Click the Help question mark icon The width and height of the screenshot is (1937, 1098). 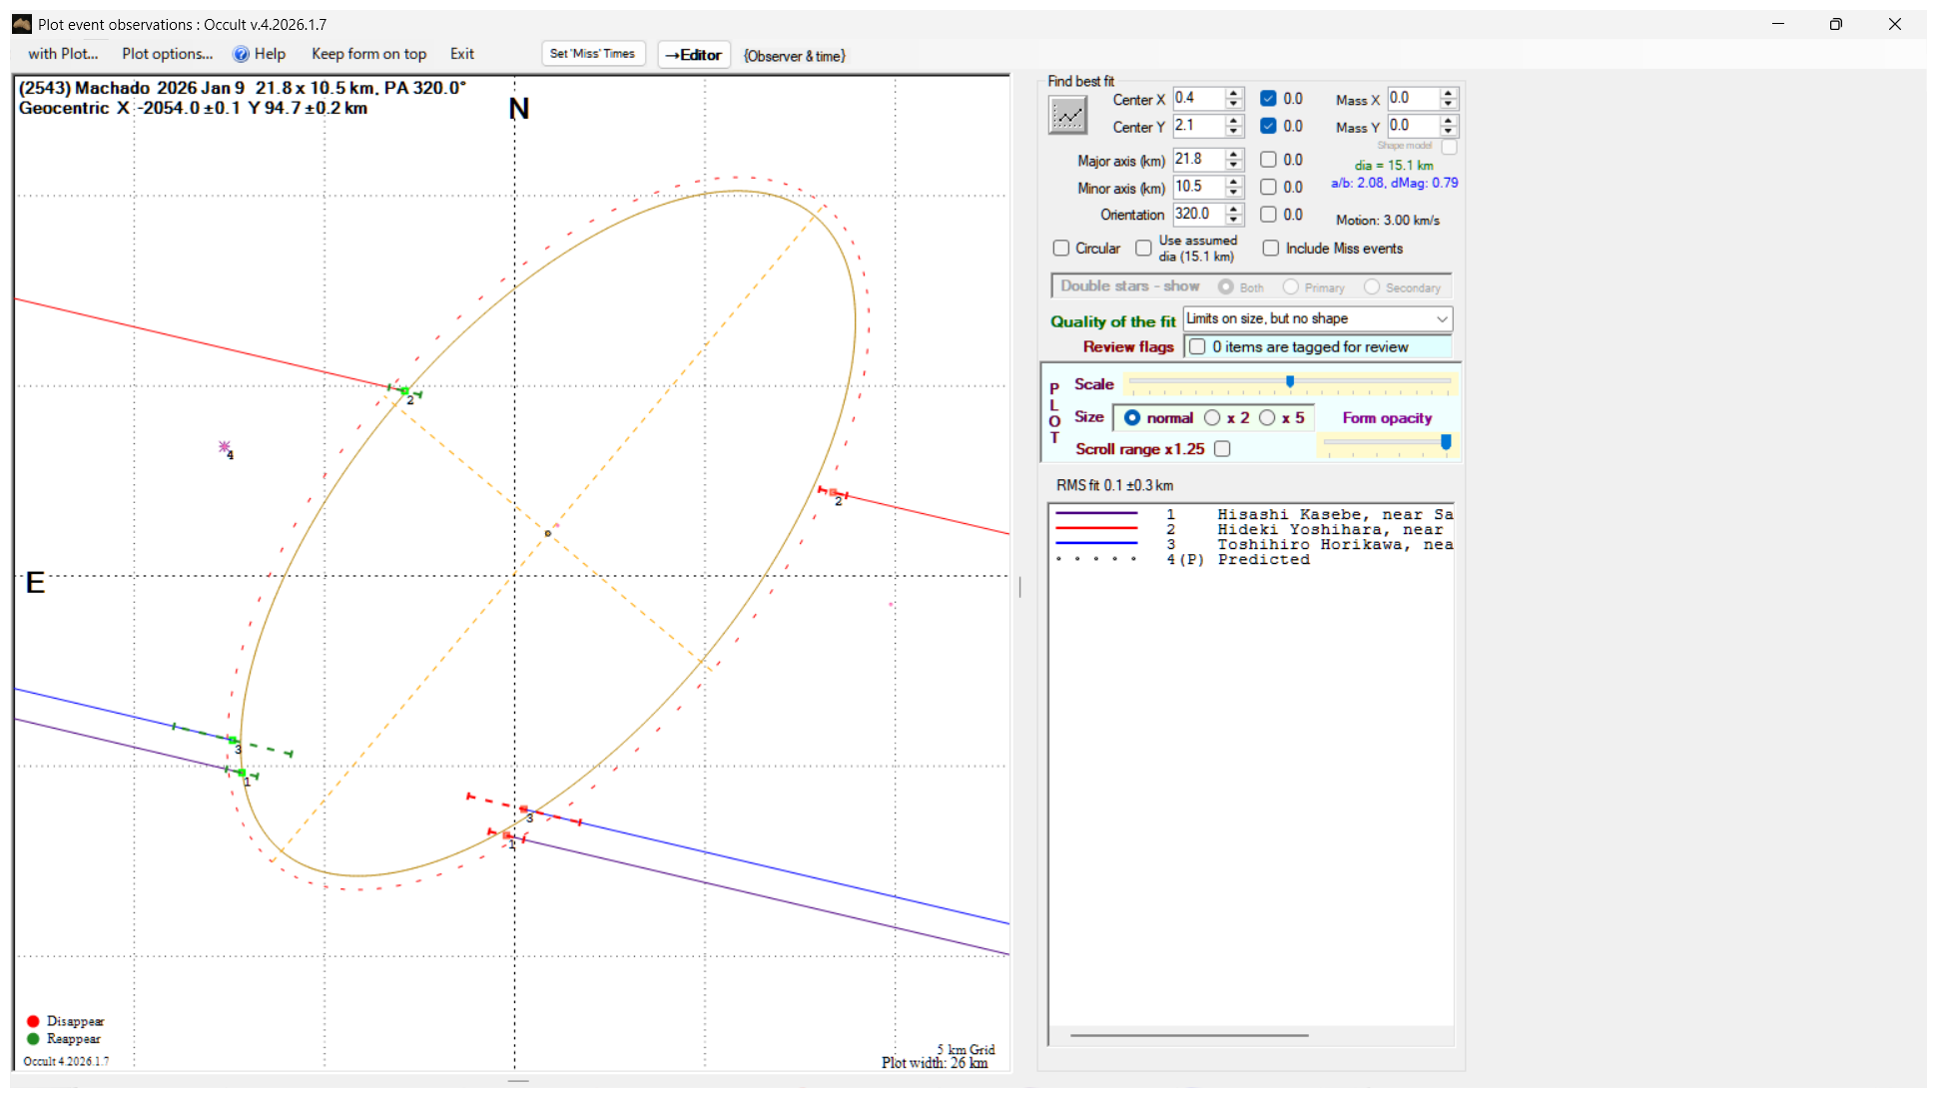pyautogui.click(x=241, y=54)
